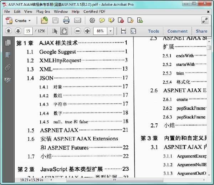This screenshot has height=185, width=214.
Task: Open the Tools pane
Action: (x=153, y=31)
